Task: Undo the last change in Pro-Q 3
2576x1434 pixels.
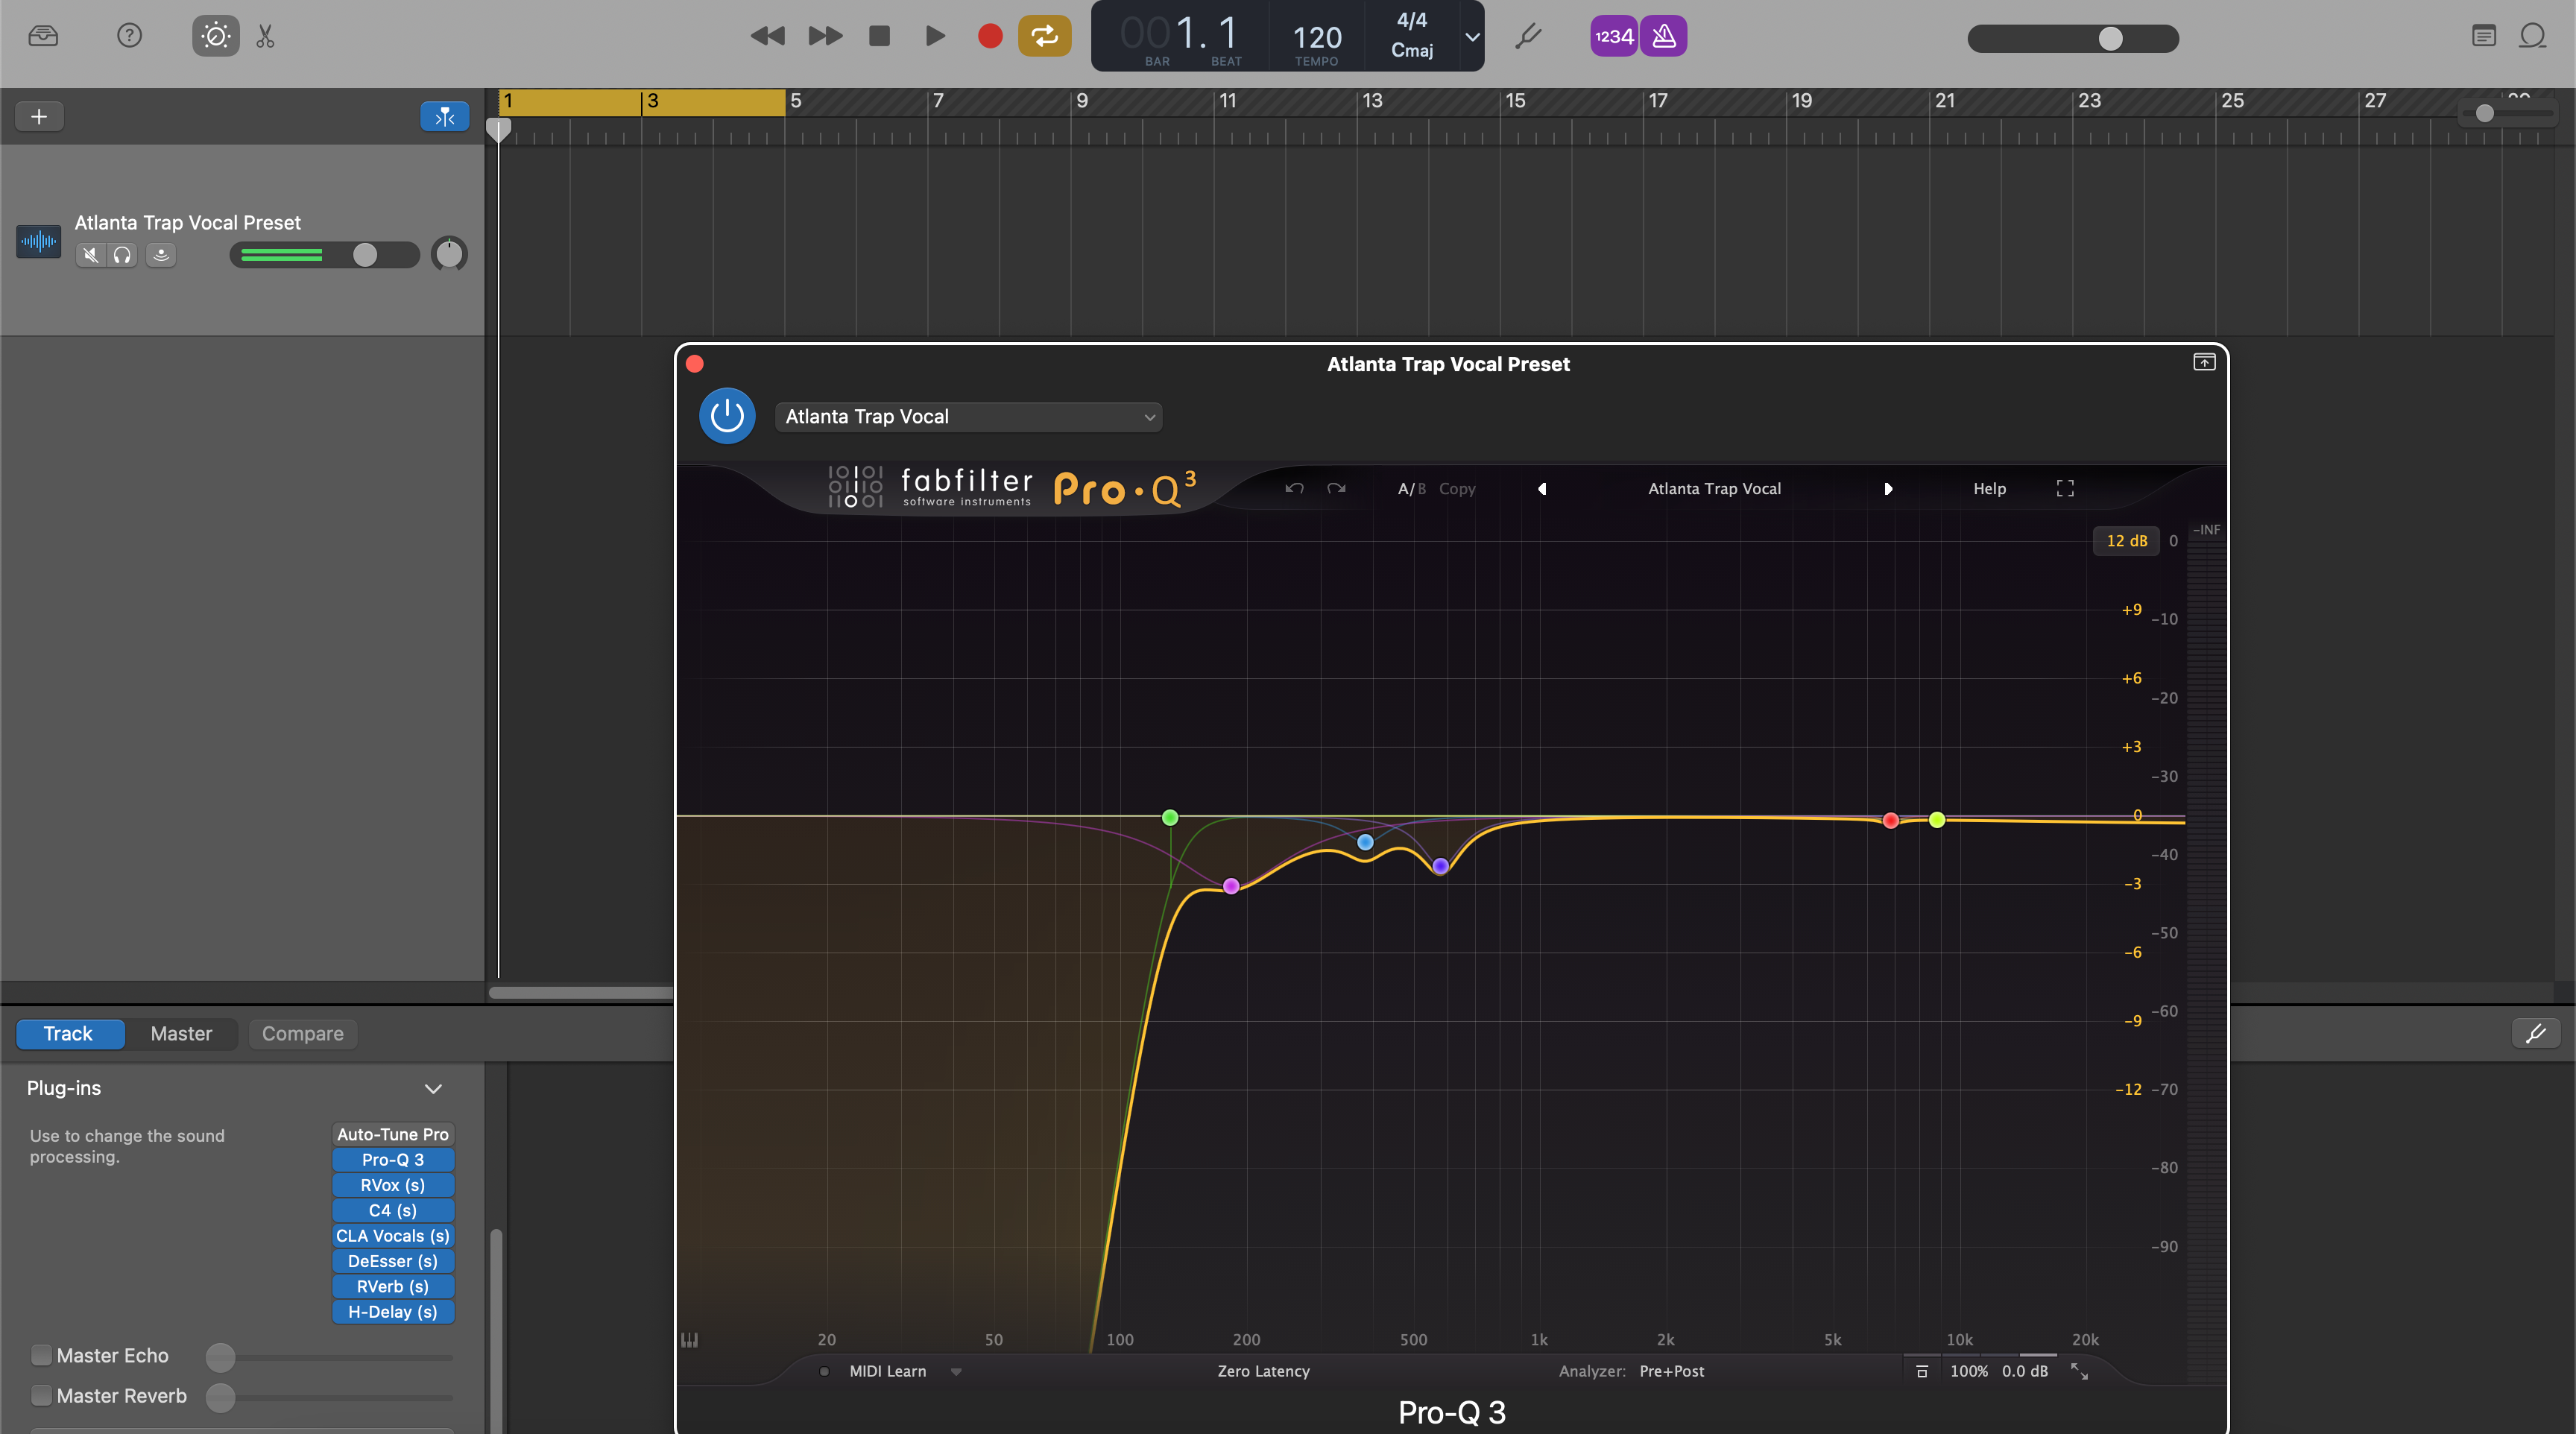Action: coord(1293,489)
